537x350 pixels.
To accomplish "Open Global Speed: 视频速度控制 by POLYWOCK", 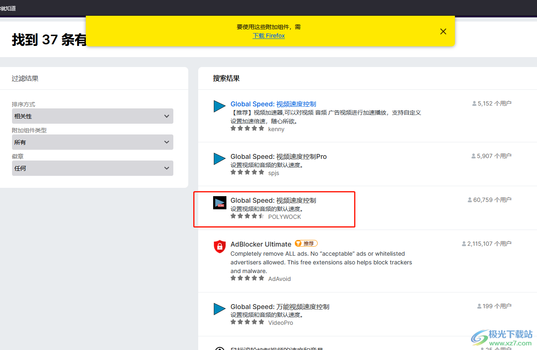I will coord(273,200).
